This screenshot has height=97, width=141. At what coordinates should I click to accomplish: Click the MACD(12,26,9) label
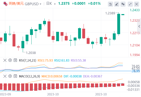pos(30,76)
